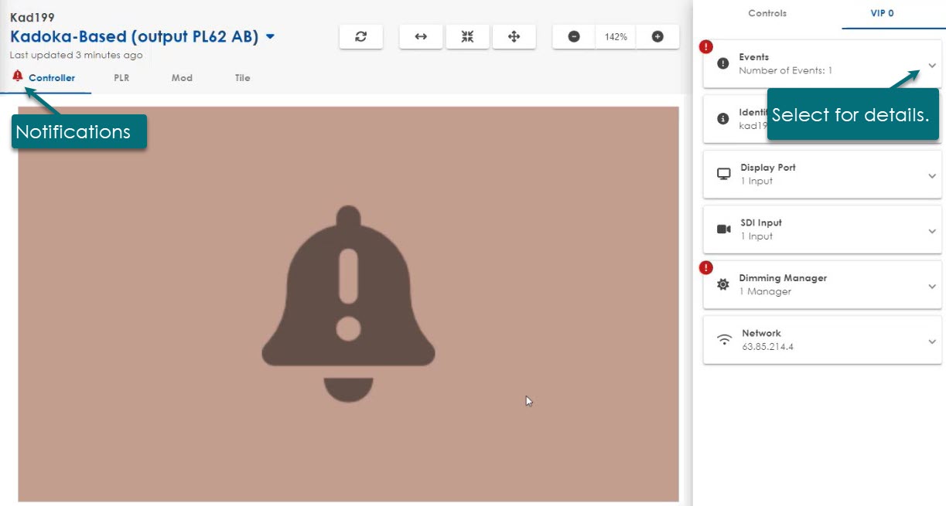Click the red alert badge on Dimming Manager

(x=705, y=267)
